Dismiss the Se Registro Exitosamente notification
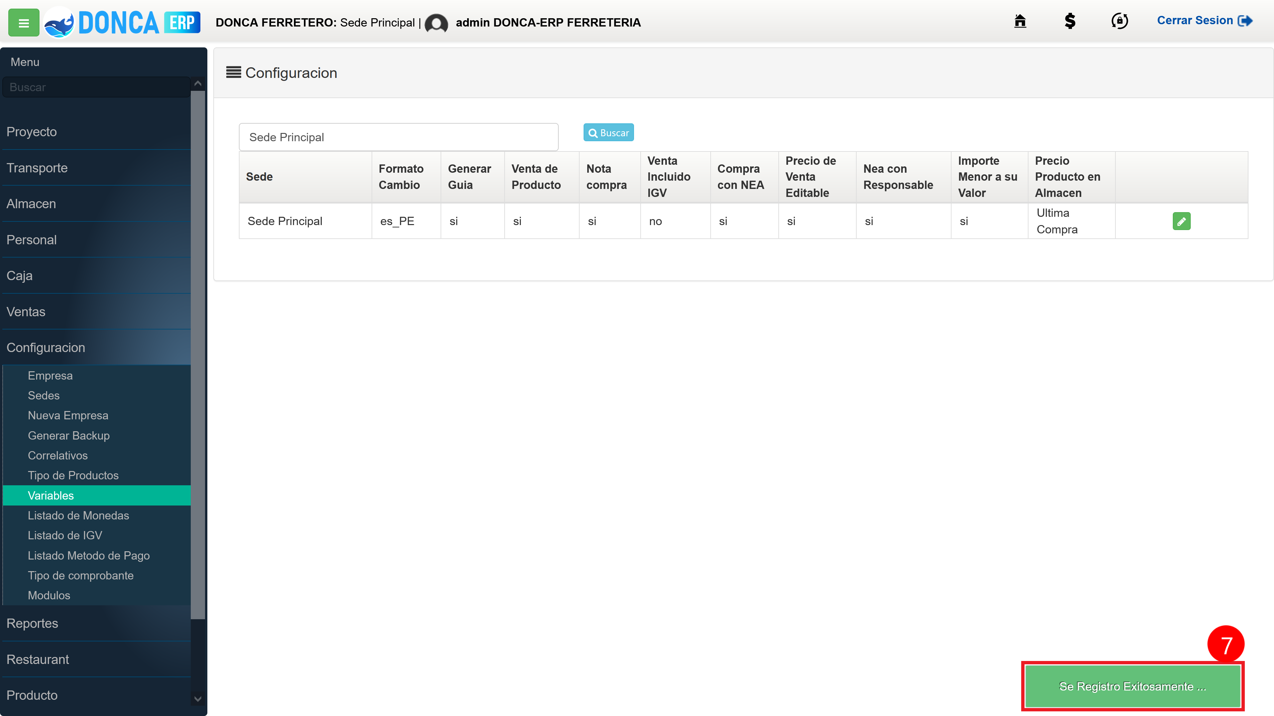 click(x=1133, y=686)
